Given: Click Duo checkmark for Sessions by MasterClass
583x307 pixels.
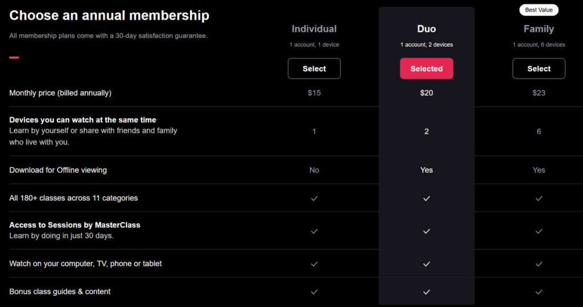Looking at the screenshot, I should tap(426, 231).
